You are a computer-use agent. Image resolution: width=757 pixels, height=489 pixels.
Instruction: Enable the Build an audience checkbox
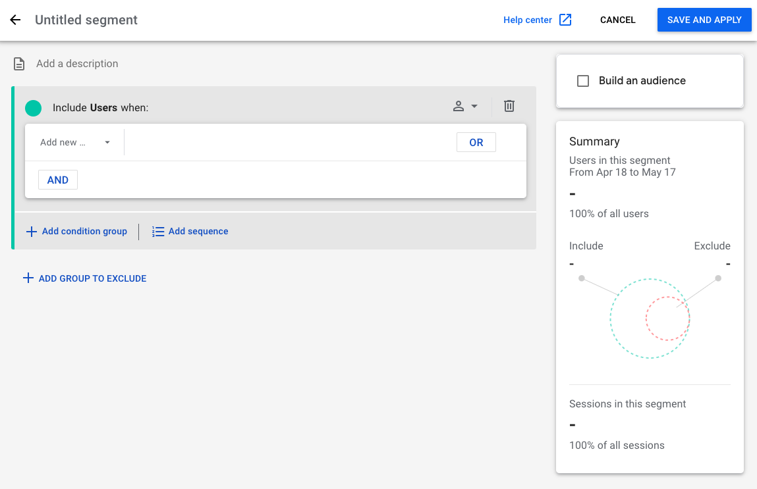tap(583, 81)
